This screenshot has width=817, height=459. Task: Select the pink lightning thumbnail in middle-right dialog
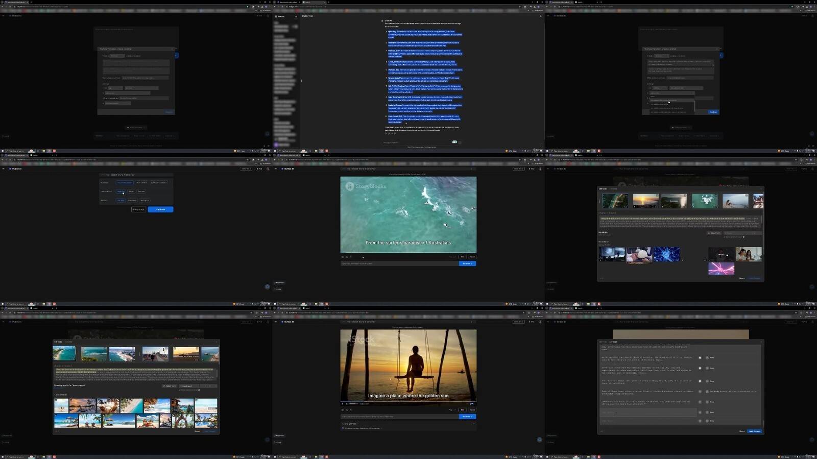click(x=722, y=269)
